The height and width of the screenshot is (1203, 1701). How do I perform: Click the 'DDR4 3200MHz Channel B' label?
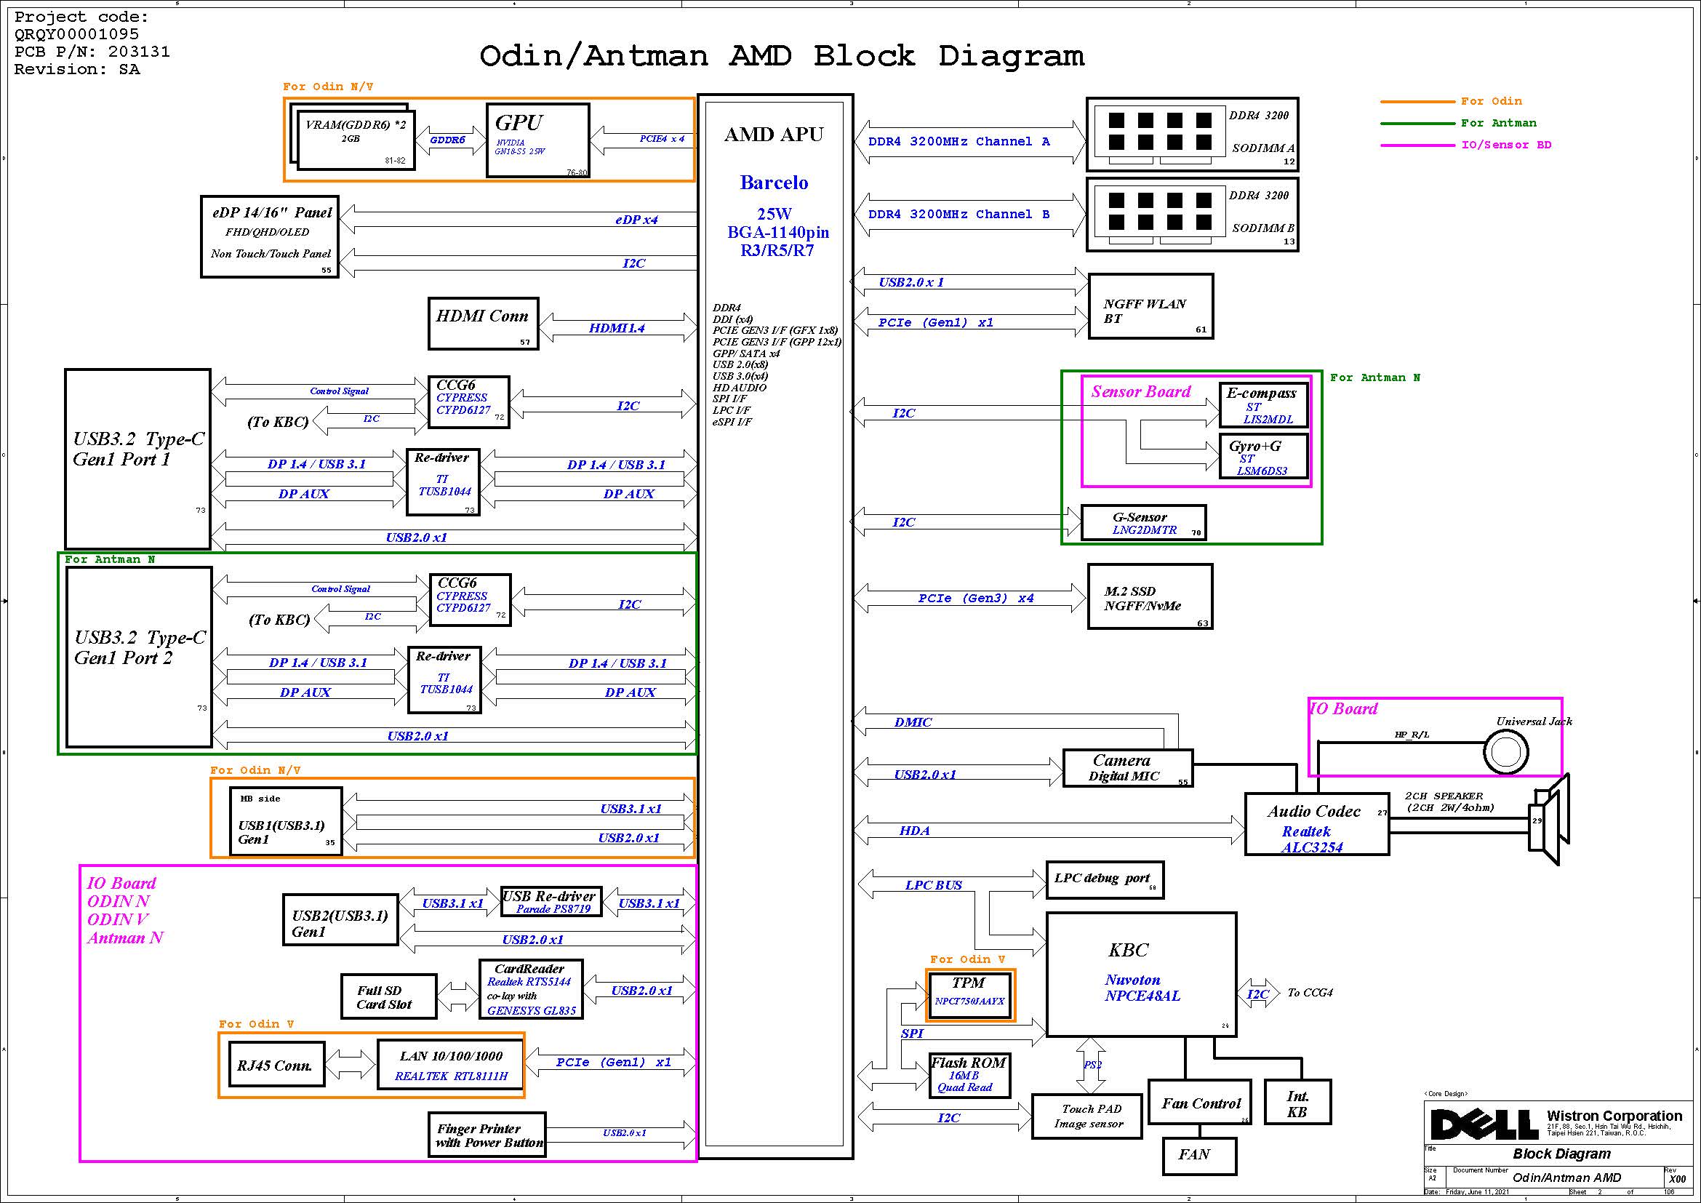click(958, 214)
